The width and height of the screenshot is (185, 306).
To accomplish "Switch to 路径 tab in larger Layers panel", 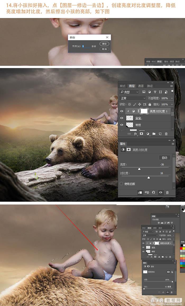I will click(150, 86).
